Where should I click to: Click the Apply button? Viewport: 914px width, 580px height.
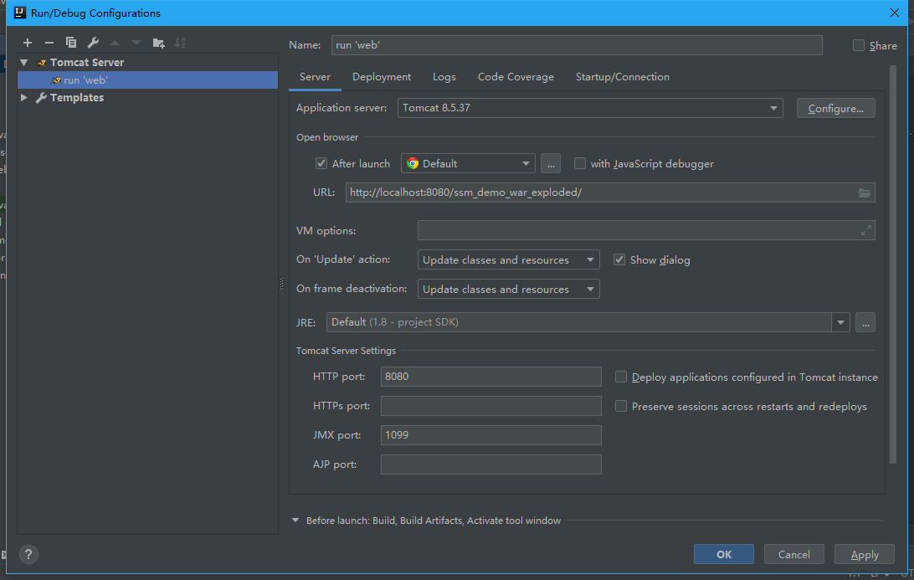[865, 554]
